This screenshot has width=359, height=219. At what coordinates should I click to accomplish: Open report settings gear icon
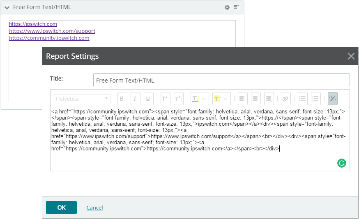point(227,7)
